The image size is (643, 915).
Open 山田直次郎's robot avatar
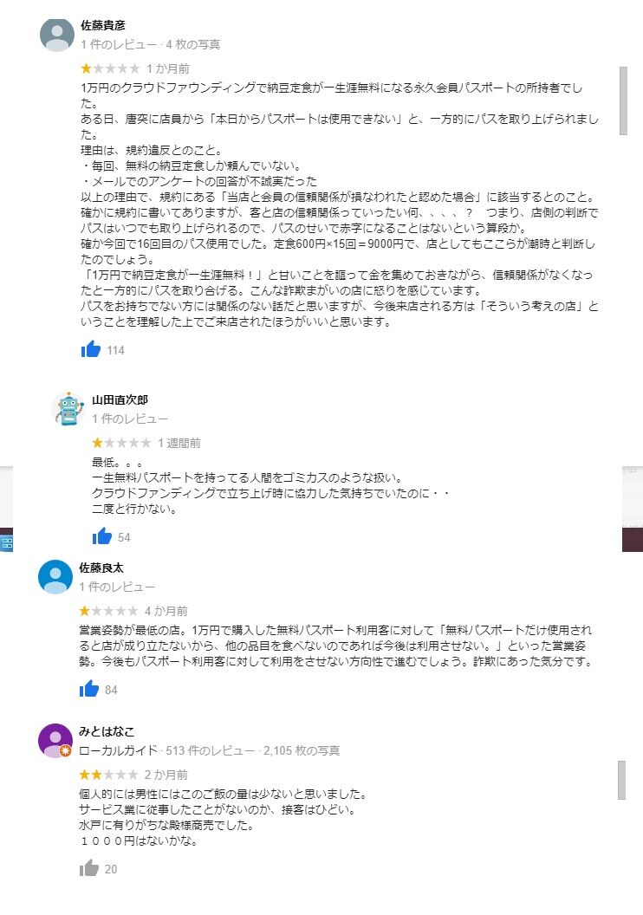pyautogui.click(x=68, y=408)
